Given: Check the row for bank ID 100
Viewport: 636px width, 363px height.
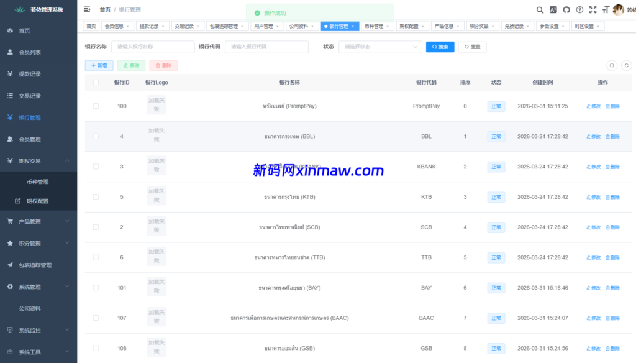Looking at the screenshot, I should (x=96, y=106).
